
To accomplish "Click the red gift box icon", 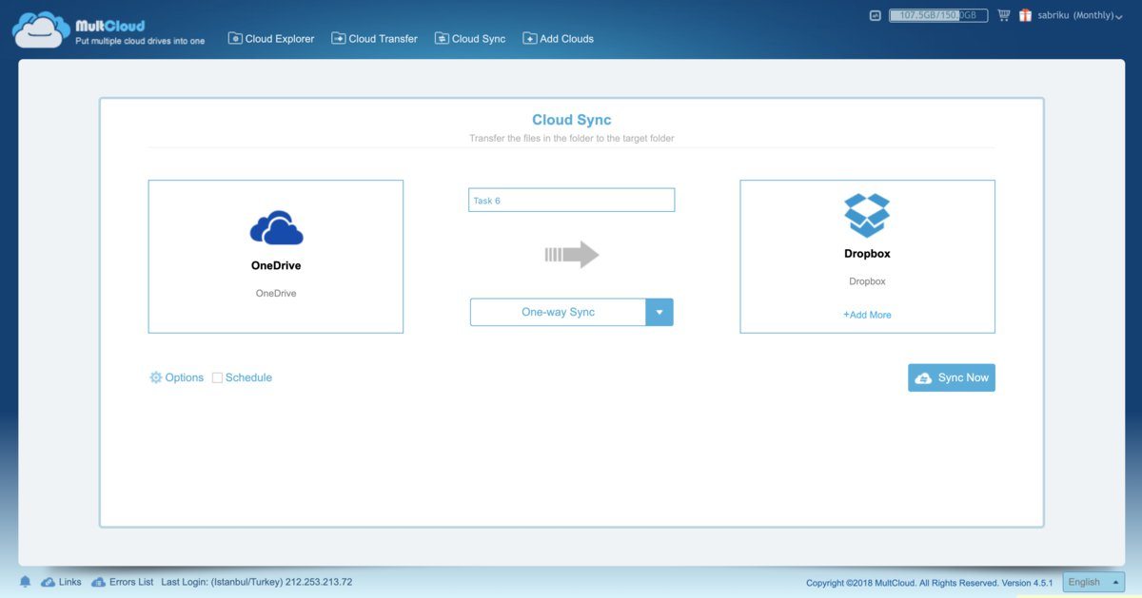I will (x=1025, y=15).
